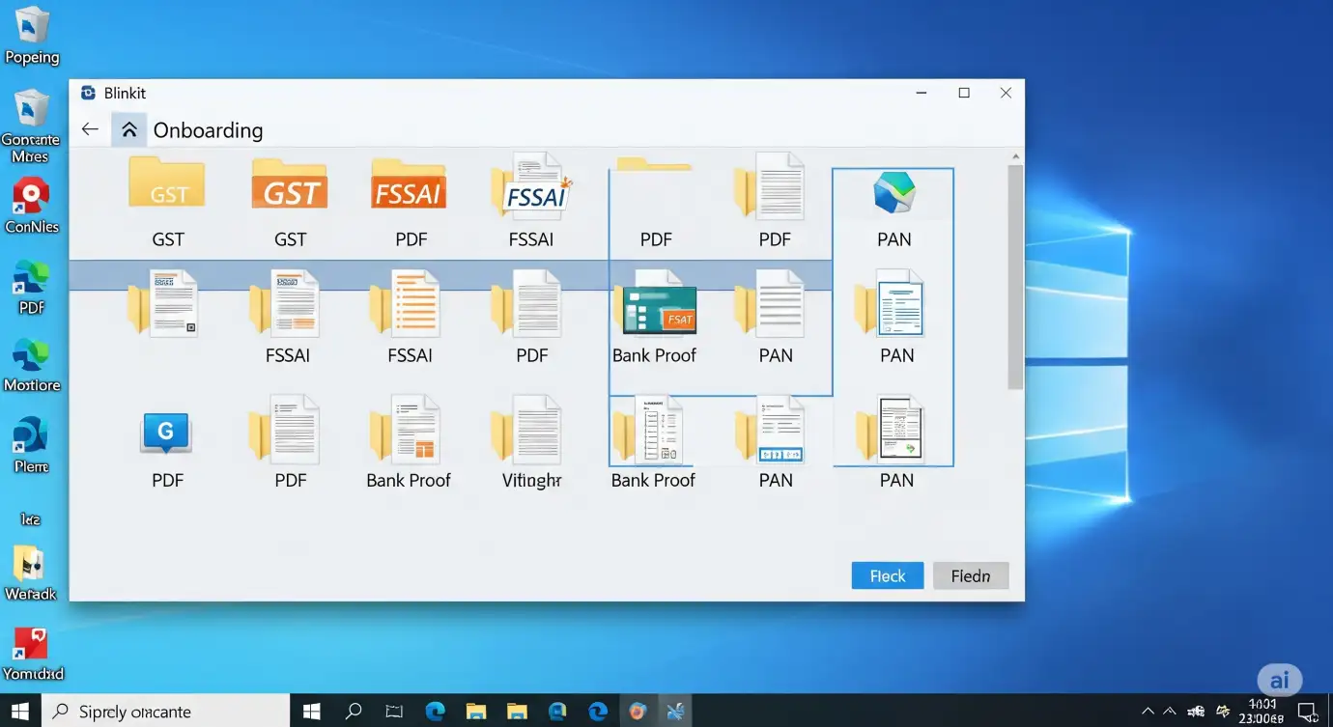The image size is (1333, 727).
Task: Click the scrollbar up arrow
Action: pos(1014,155)
